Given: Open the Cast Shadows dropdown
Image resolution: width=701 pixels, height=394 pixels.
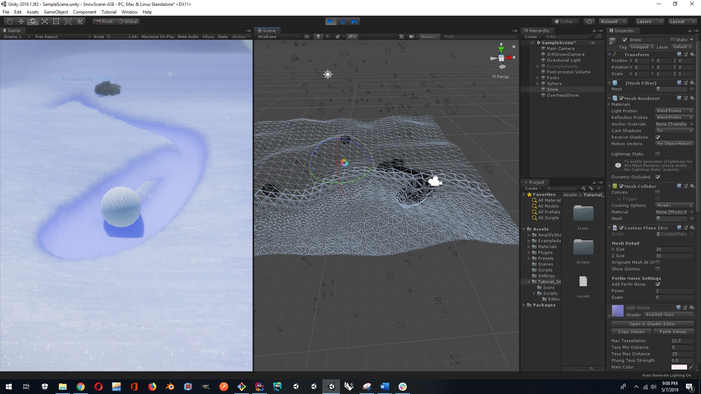Looking at the screenshot, I should pyautogui.click(x=674, y=131).
